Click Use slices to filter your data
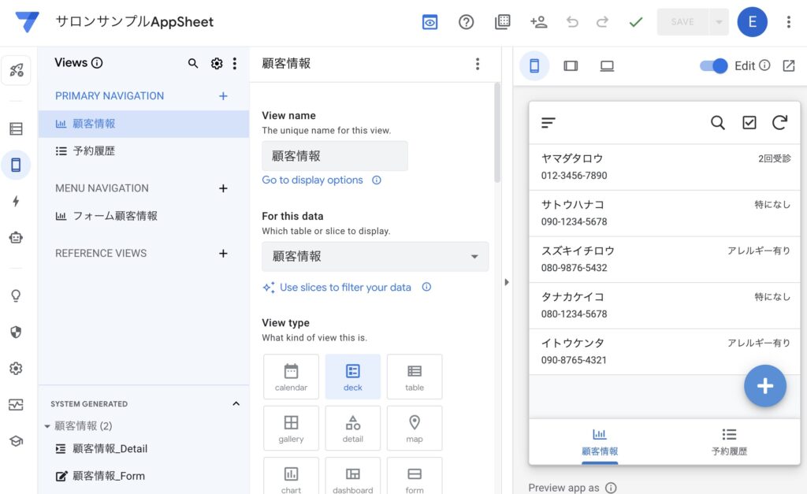807x494 pixels. (x=345, y=288)
